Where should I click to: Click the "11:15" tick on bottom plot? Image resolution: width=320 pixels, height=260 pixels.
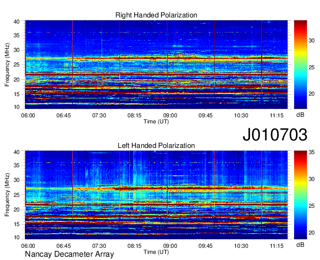click(277, 246)
